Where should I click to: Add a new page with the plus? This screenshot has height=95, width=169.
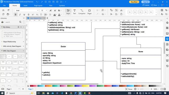point(23,89)
